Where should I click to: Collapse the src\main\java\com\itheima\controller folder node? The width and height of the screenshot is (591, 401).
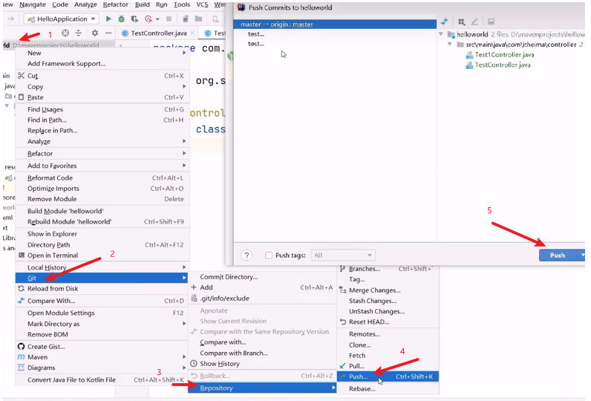click(x=450, y=45)
